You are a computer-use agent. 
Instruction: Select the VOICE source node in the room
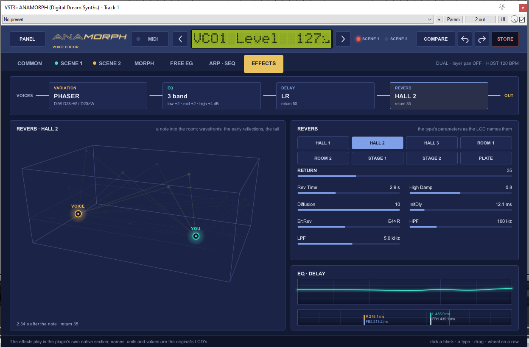click(x=78, y=214)
